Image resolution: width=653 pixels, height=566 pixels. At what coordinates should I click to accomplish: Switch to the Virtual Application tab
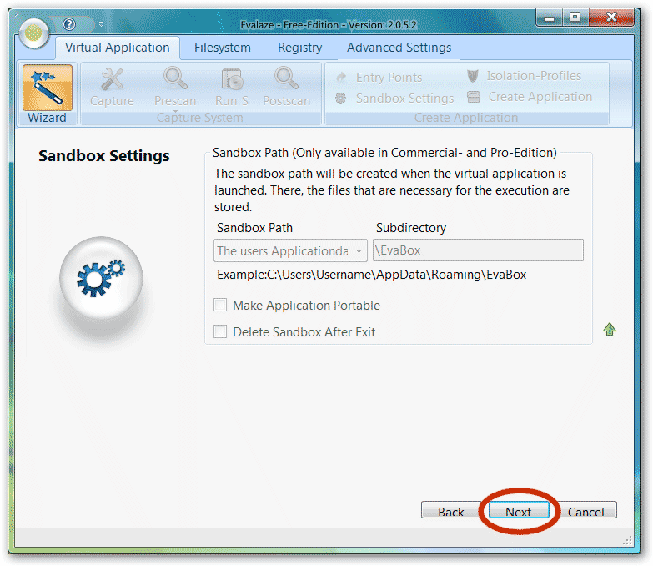coord(118,48)
